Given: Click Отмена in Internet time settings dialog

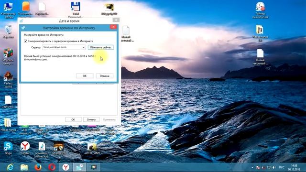Looking at the screenshot, I should coord(104,76).
